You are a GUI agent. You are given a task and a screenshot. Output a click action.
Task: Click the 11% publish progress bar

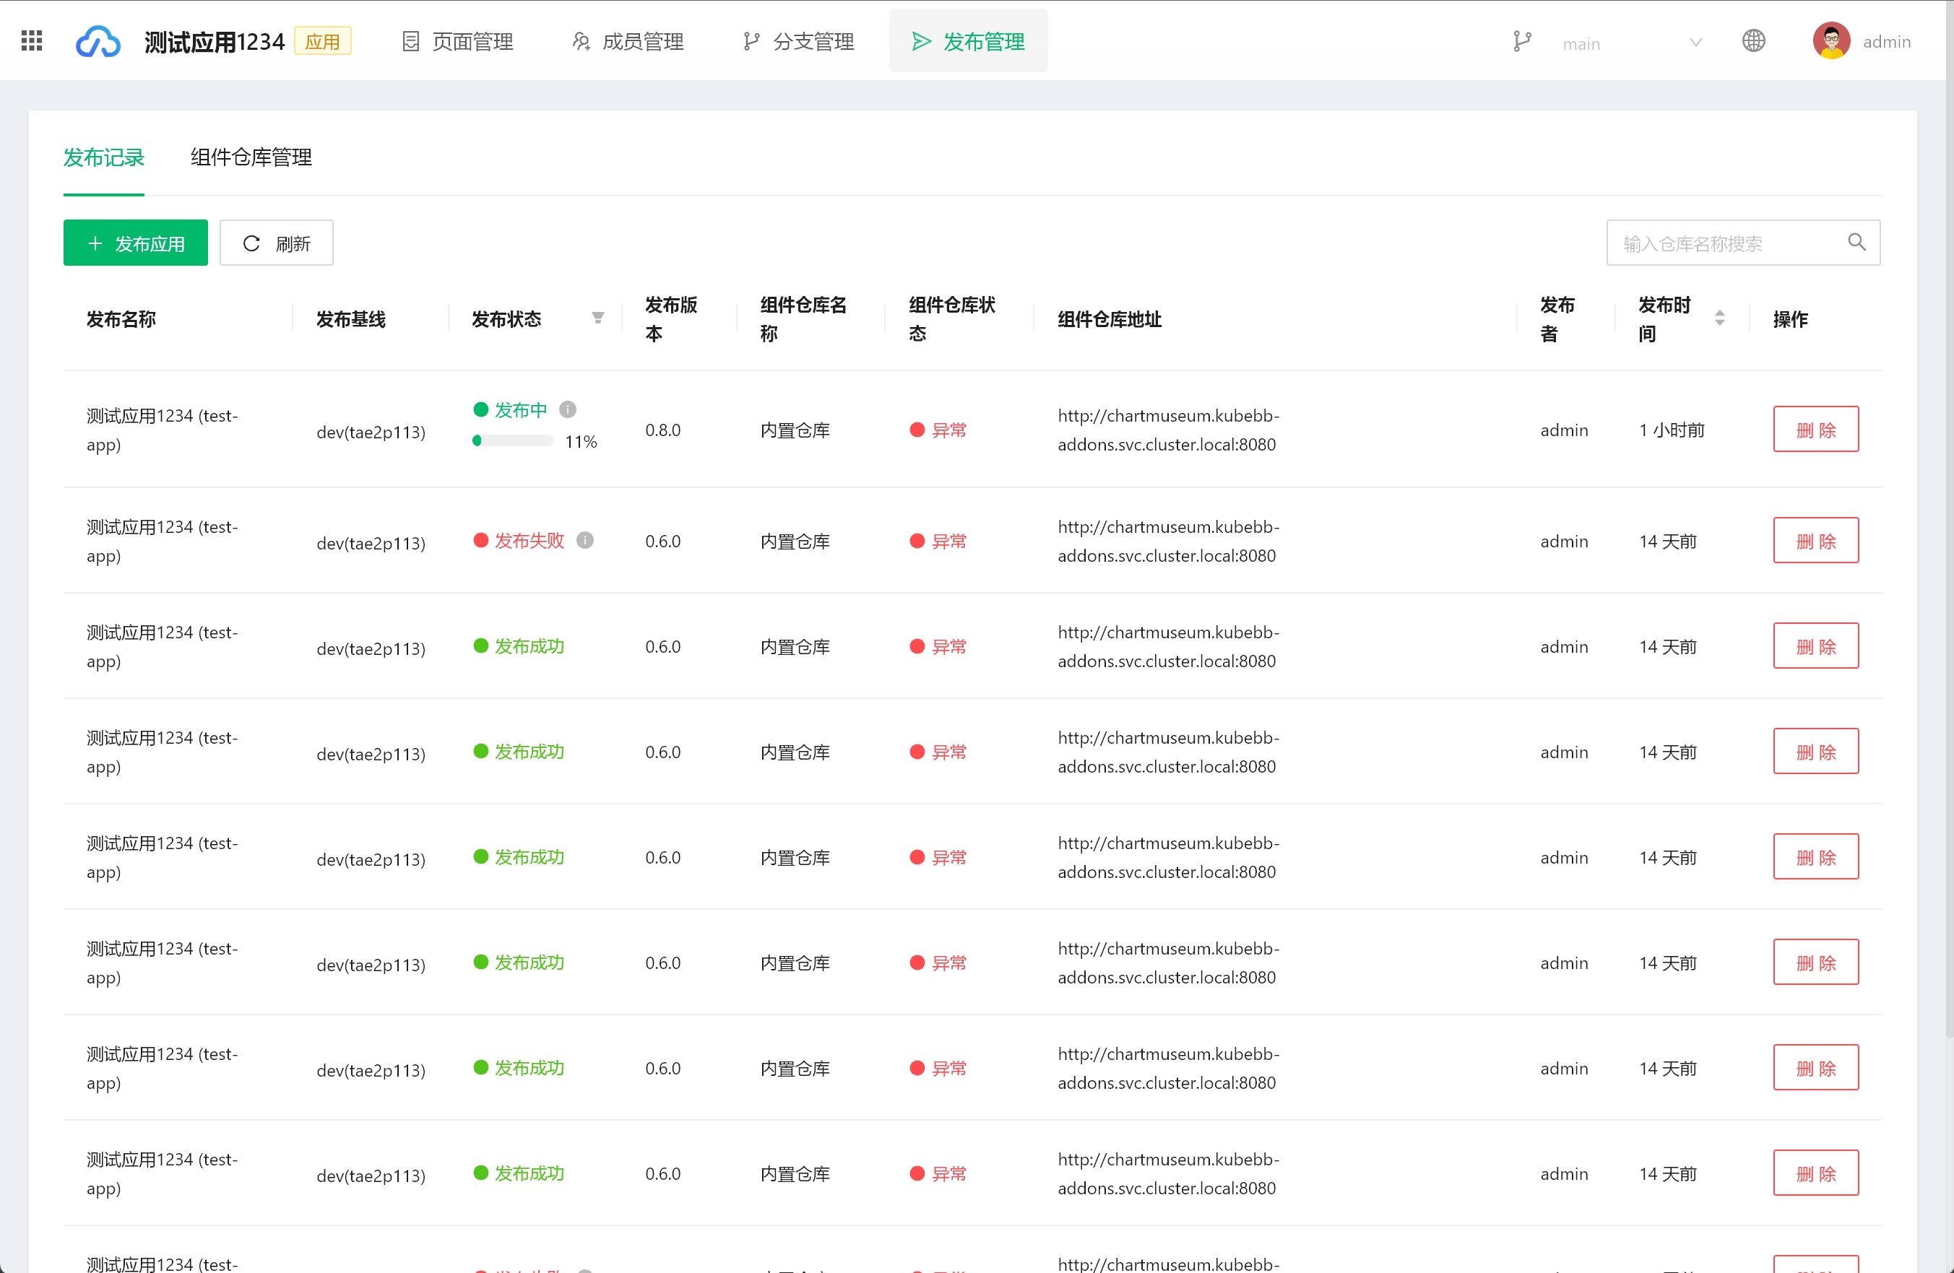click(x=512, y=442)
